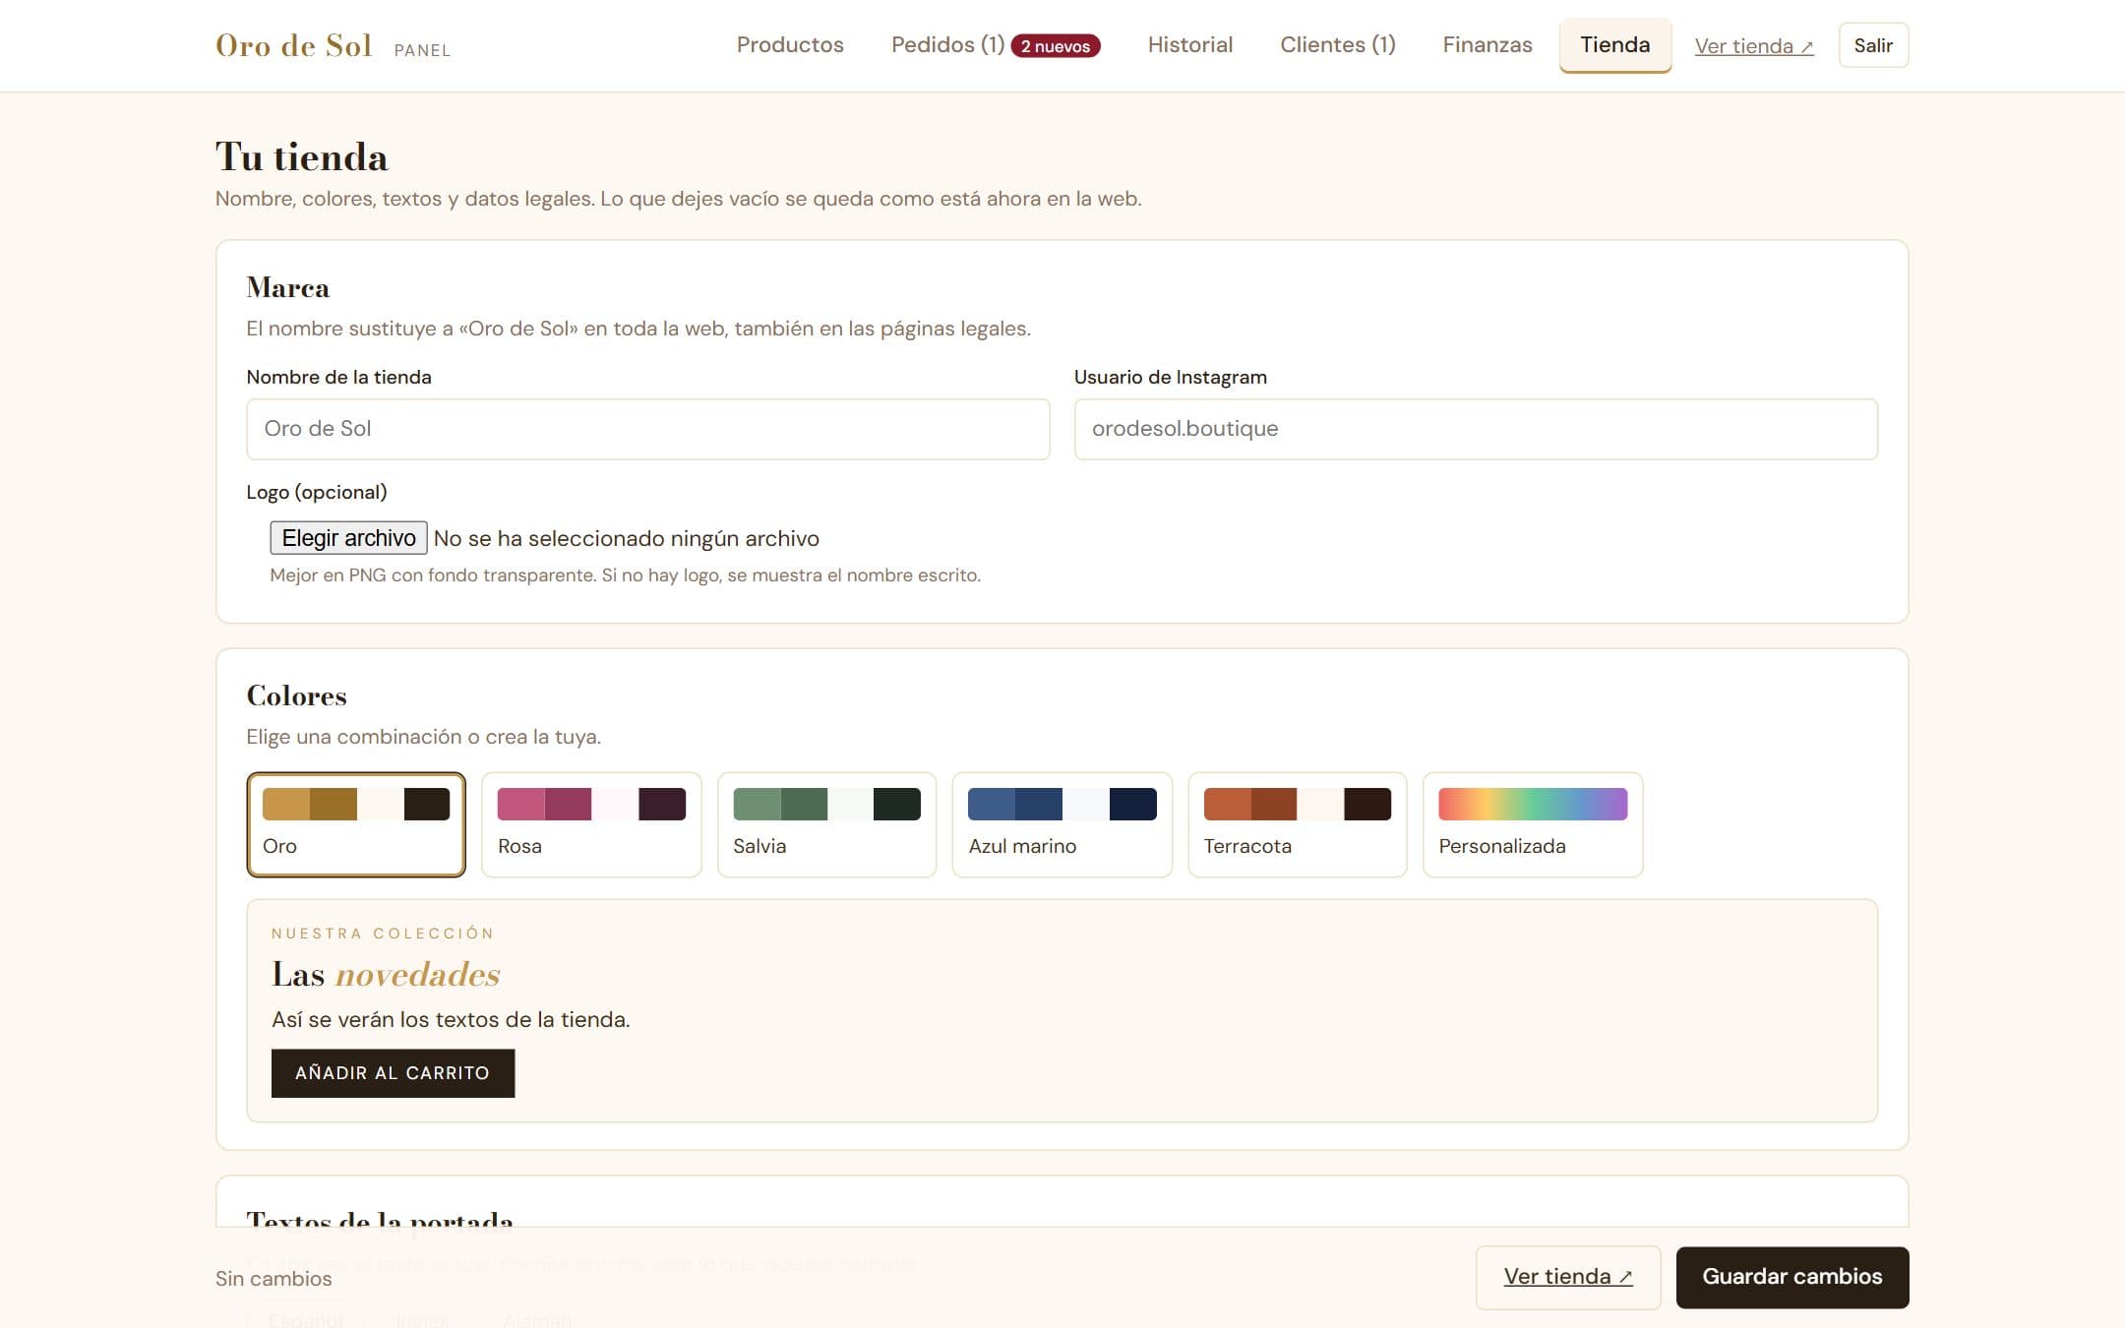Image resolution: width=2125 pixels, height=1328 pixels.
Task: Click Guardar cambios
Action: (x=1791, y=1277)
